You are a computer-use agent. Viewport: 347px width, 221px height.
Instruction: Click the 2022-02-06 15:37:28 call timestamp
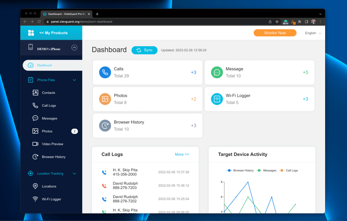coord(173,172)
